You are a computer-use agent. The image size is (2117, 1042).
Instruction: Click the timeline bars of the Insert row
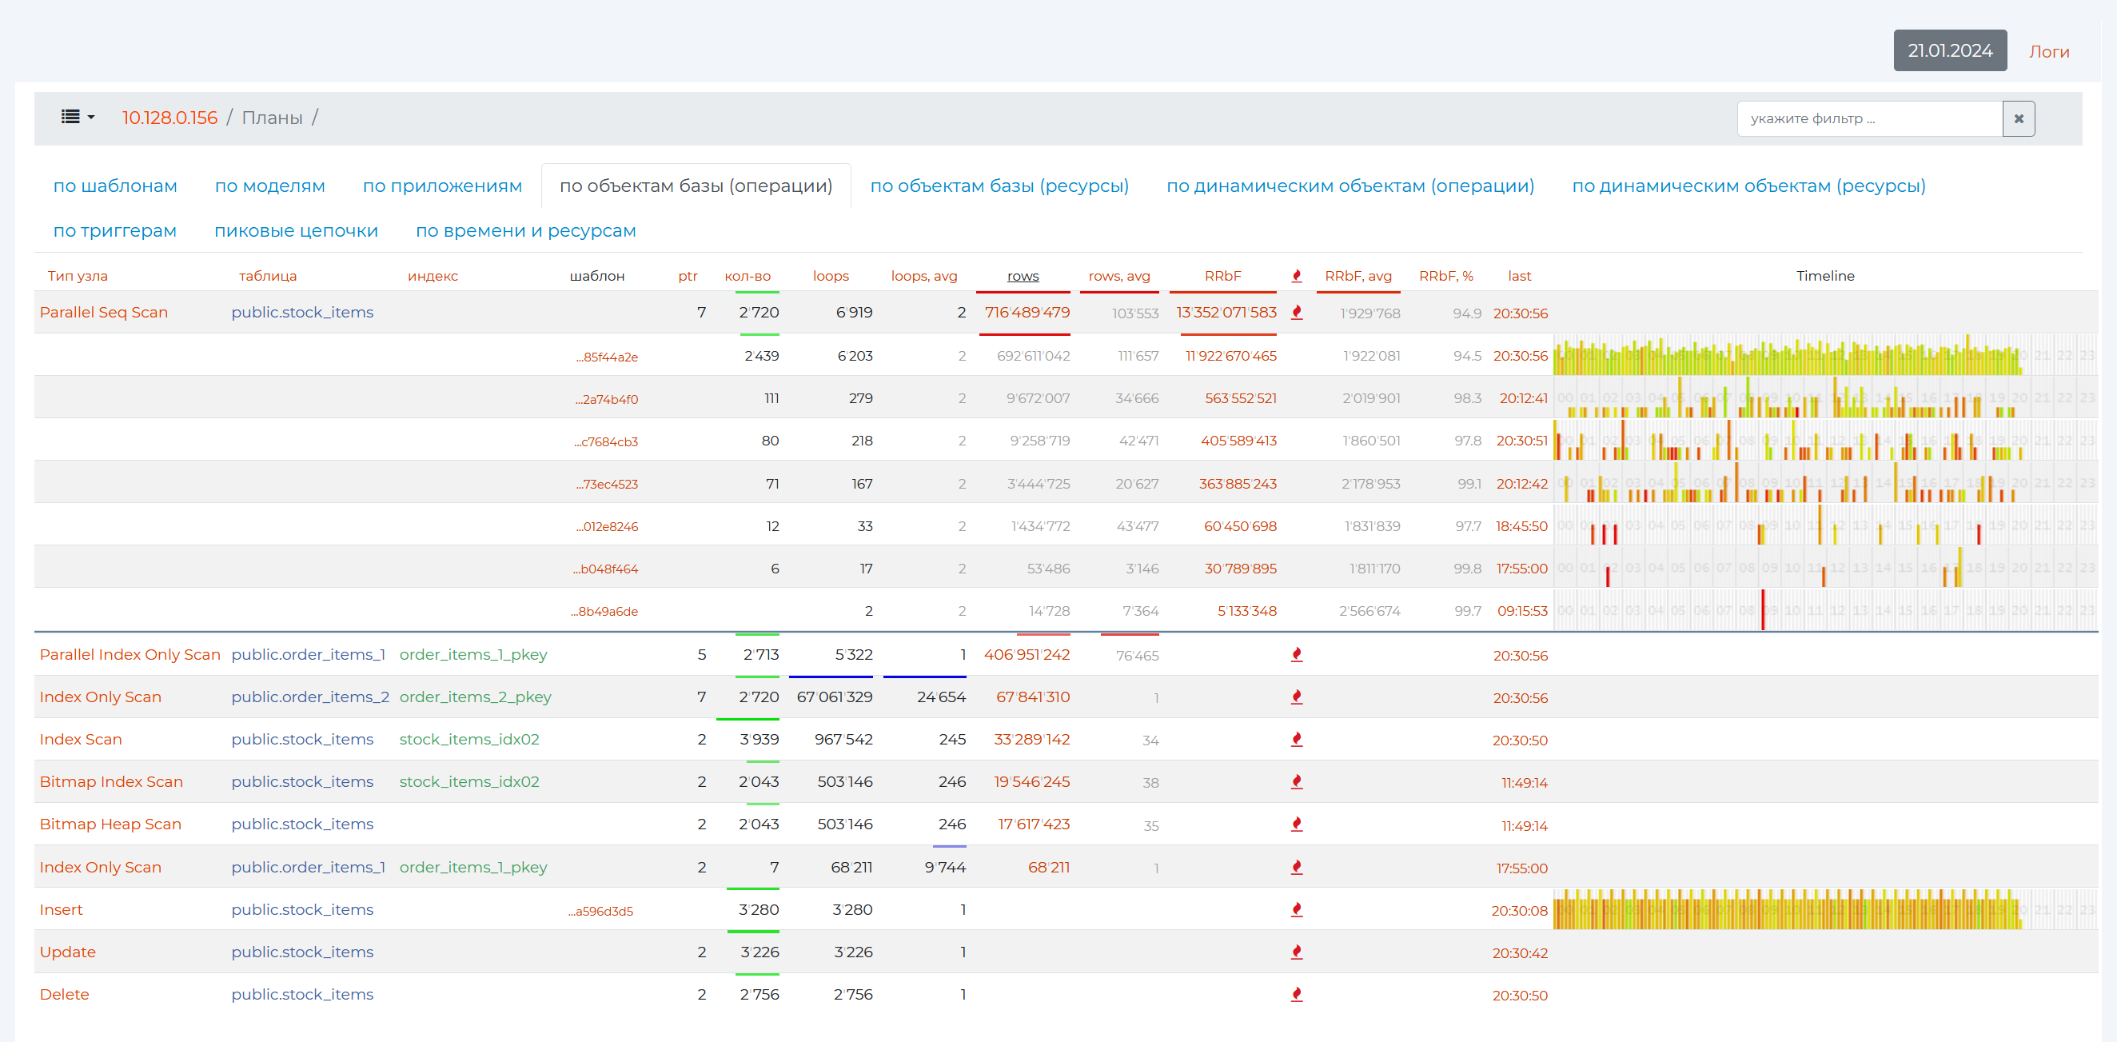(x=1785, y=912)
